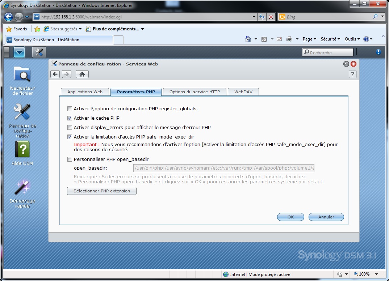Image resolution: width=389 pixels, height=281 pixels.
Task: Click the Bing search input box
Action: 329,17
